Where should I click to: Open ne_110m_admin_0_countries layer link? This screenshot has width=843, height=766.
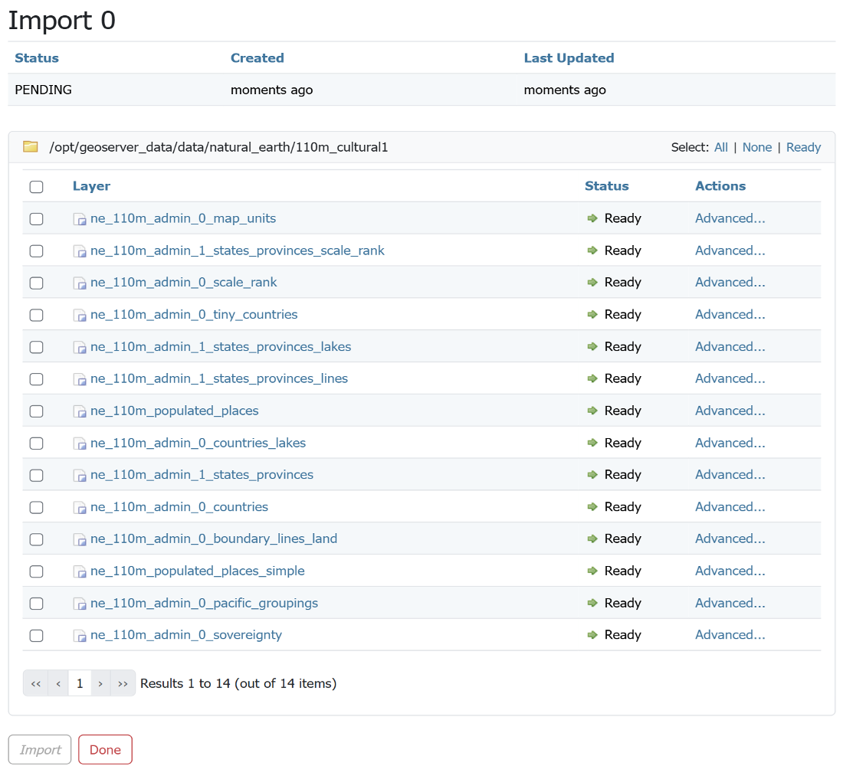tap(179, 507)
